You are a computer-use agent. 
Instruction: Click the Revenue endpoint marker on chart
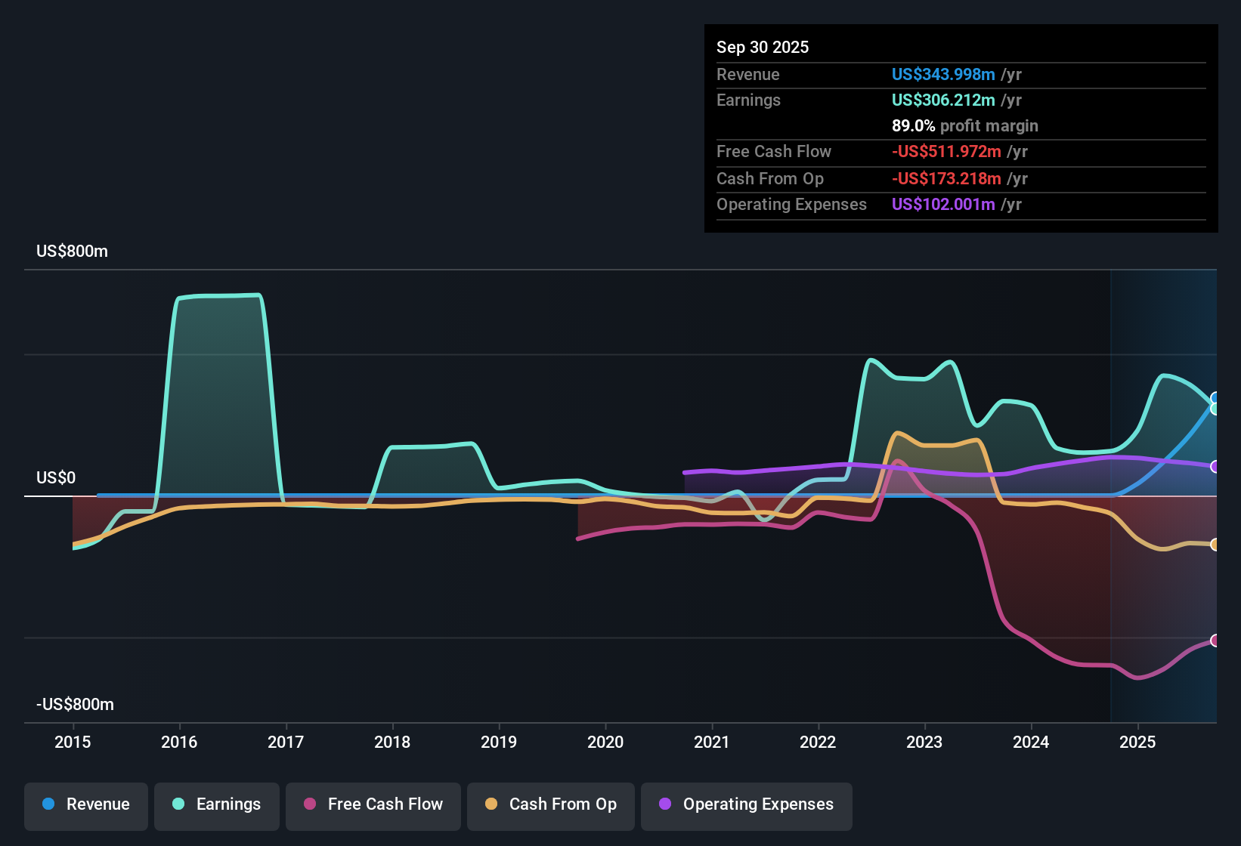coord(1215,398)
